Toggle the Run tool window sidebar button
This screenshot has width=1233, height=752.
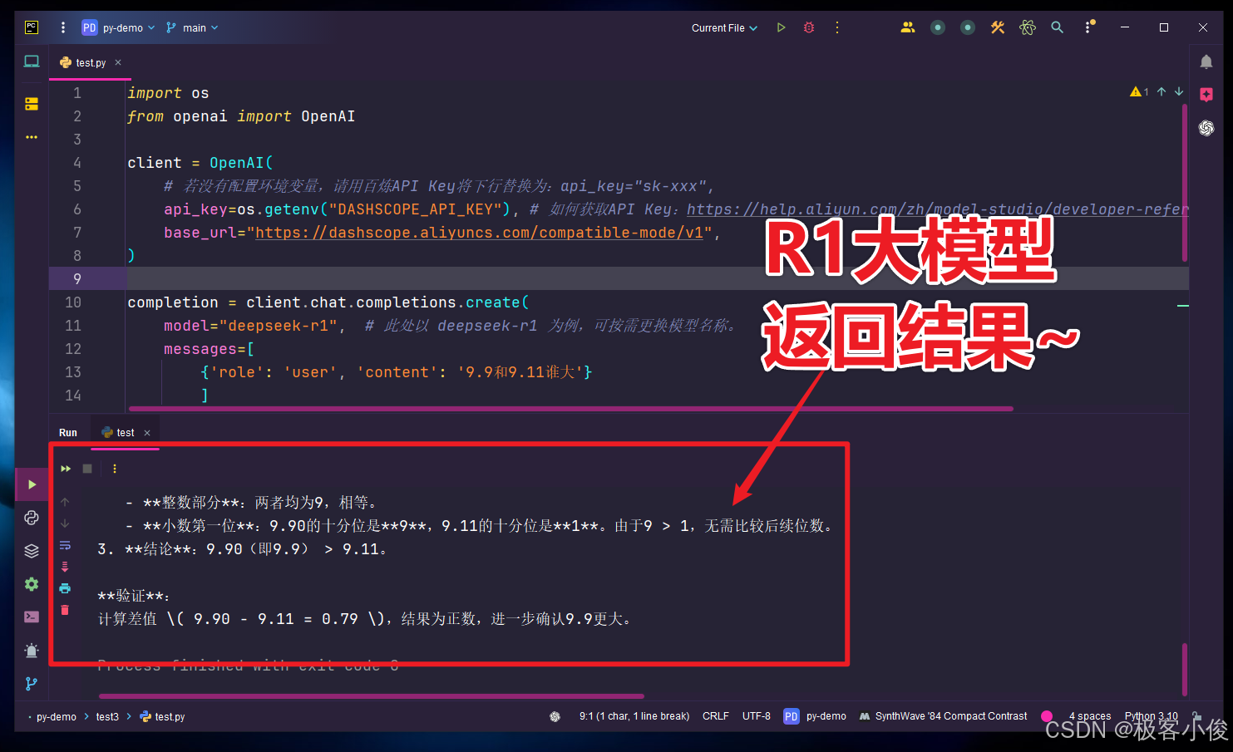click(32, 484)
